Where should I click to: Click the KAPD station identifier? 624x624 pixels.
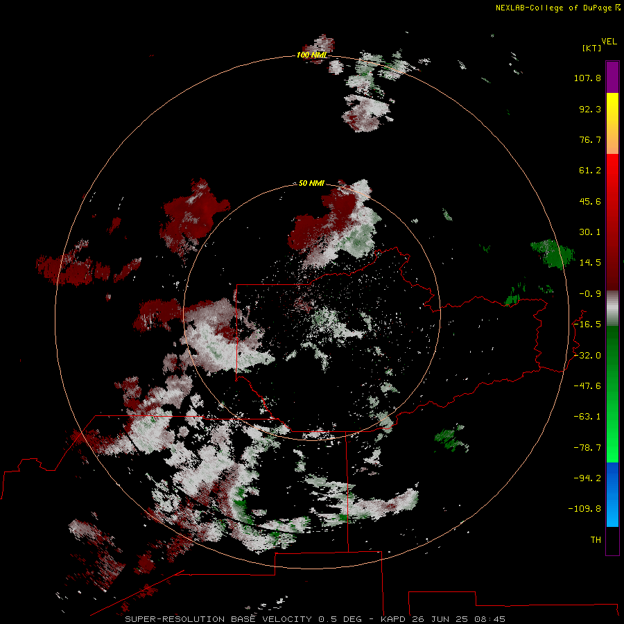point(393,619)
